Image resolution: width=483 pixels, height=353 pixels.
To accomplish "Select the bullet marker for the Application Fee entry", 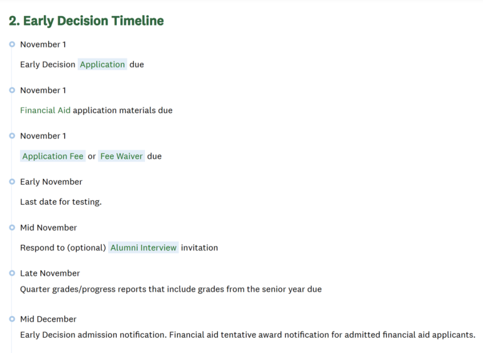I will coord(12,136).
